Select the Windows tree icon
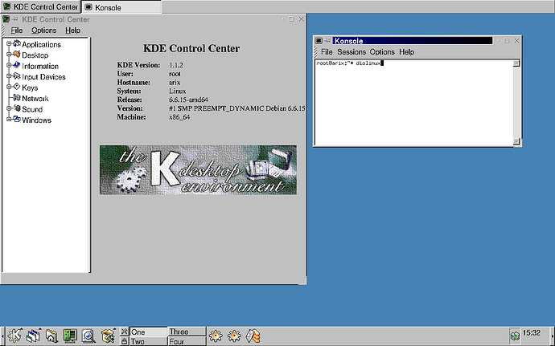The width and height of the screenshot is (555, 346). [17, 119]
